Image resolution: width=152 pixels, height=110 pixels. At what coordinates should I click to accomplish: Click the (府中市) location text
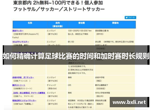100,34
